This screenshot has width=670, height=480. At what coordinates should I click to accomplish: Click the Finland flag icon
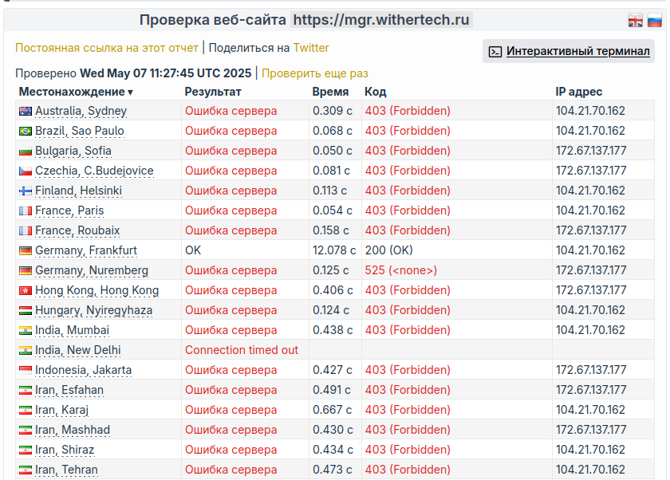[x=25, y=191]
